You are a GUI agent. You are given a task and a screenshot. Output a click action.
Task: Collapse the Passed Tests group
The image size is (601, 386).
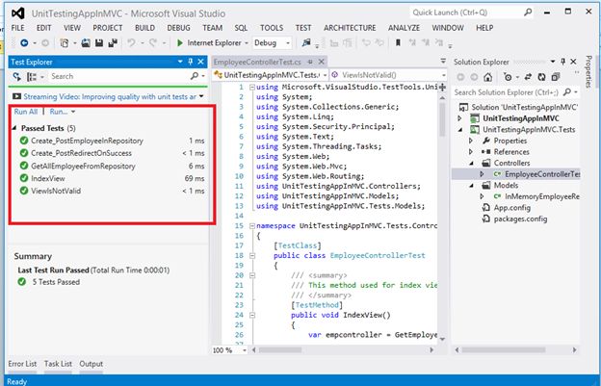point(14,127)
